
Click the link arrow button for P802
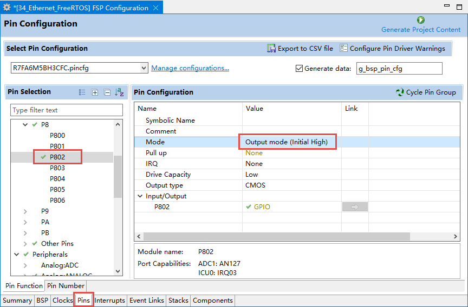tap(355, 207)
